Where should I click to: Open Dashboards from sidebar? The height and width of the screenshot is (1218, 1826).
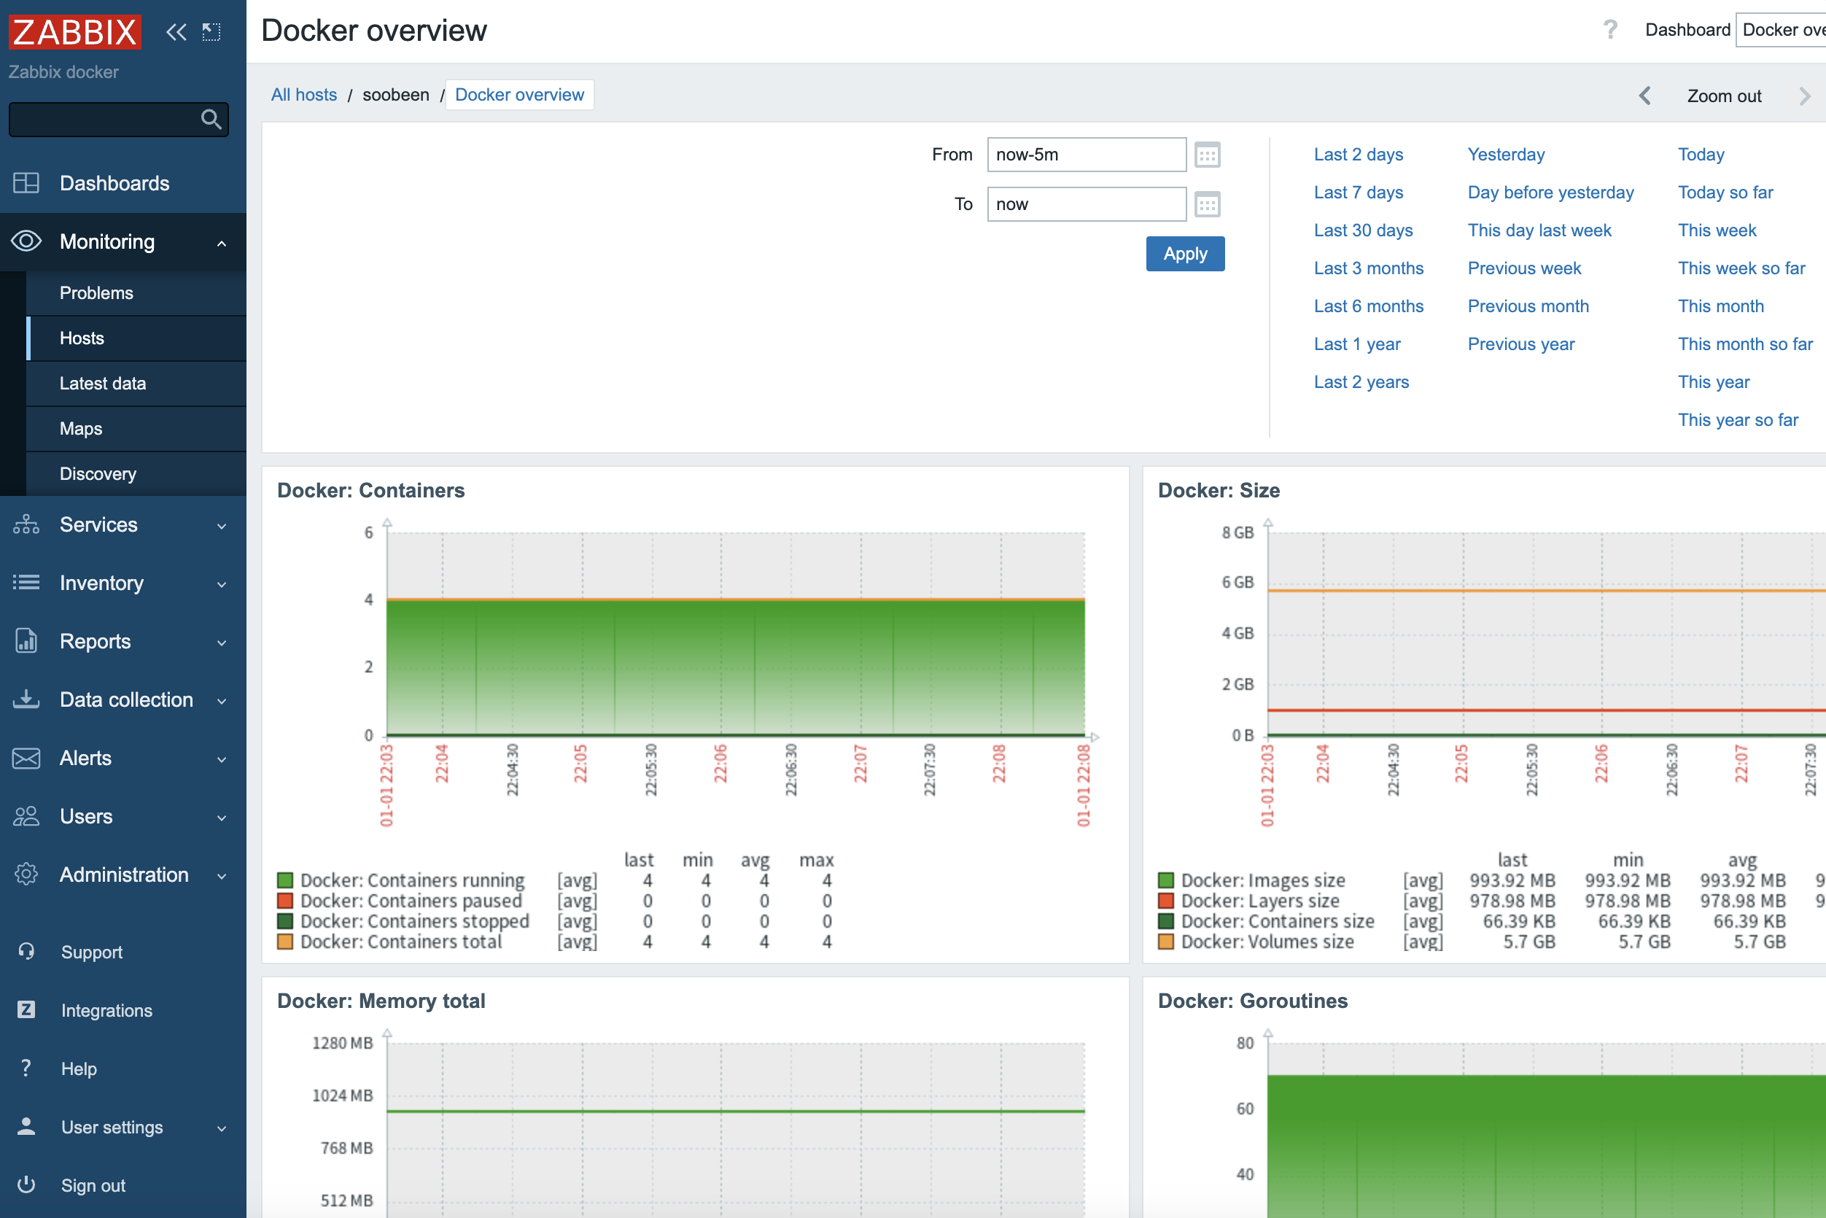tap(114, 183)
